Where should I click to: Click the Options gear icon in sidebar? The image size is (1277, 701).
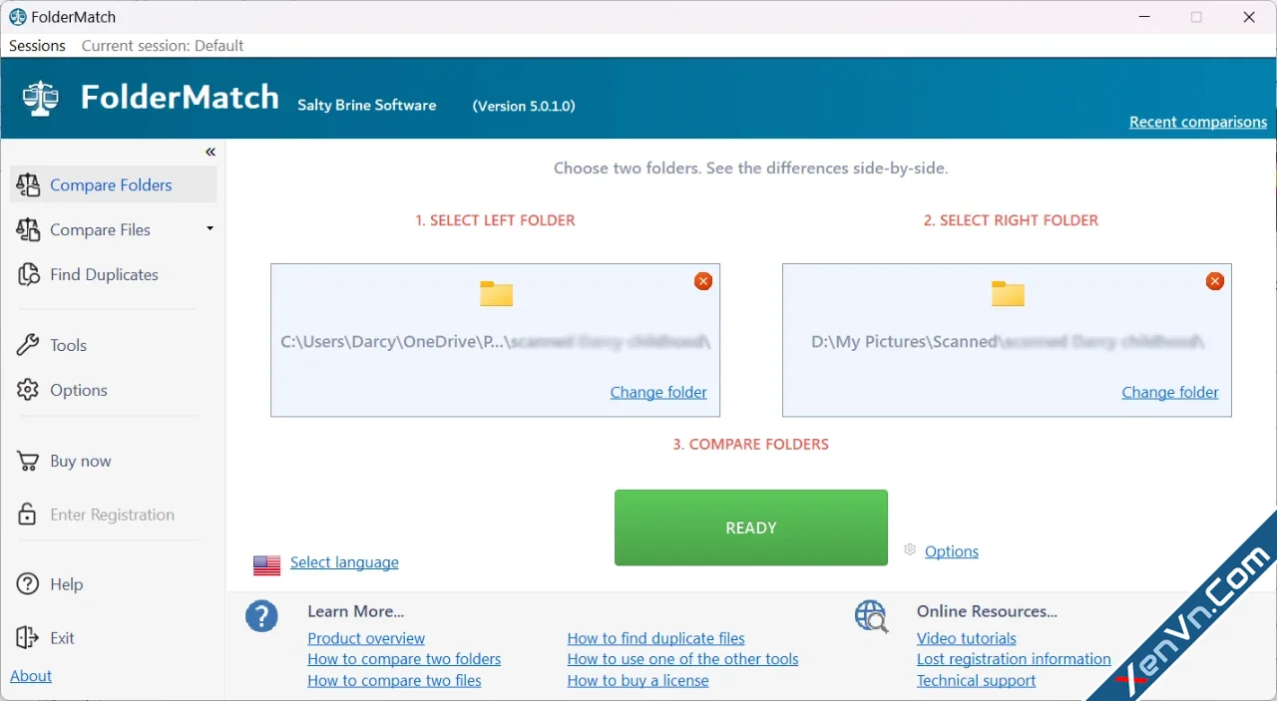28,390
